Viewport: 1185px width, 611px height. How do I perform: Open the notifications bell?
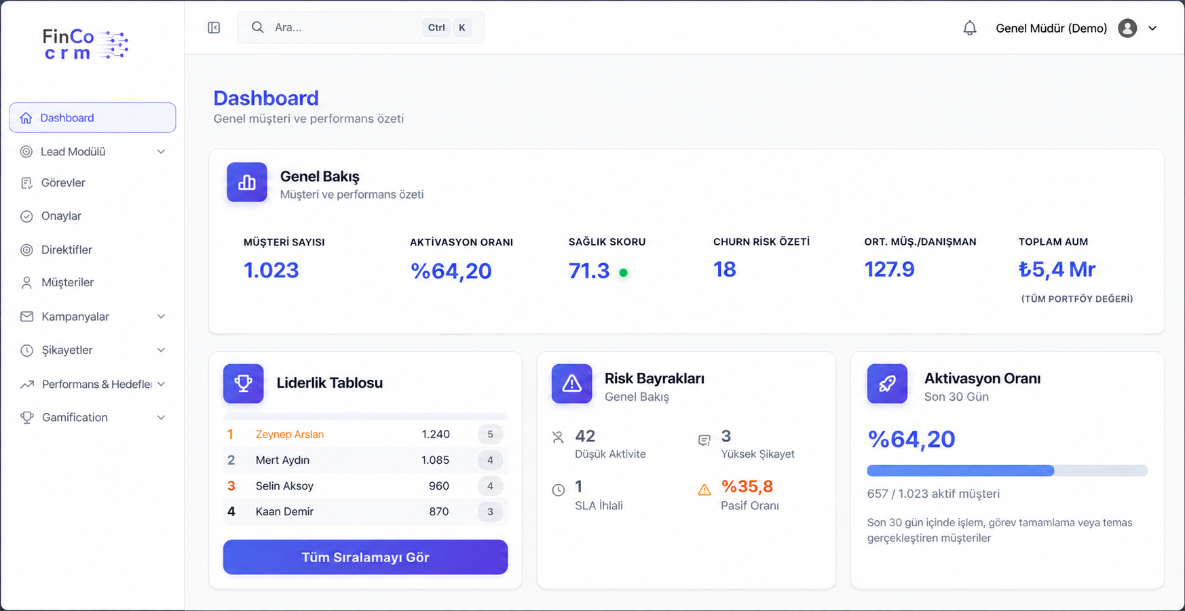coord(970,28)
